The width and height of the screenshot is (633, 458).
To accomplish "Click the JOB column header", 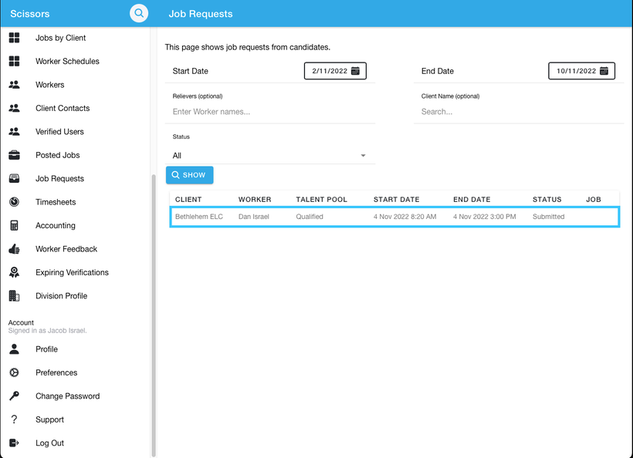I will [594, 200].
